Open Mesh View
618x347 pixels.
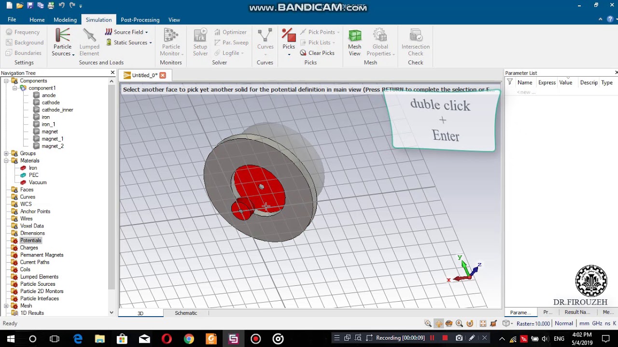click(354, 42)
